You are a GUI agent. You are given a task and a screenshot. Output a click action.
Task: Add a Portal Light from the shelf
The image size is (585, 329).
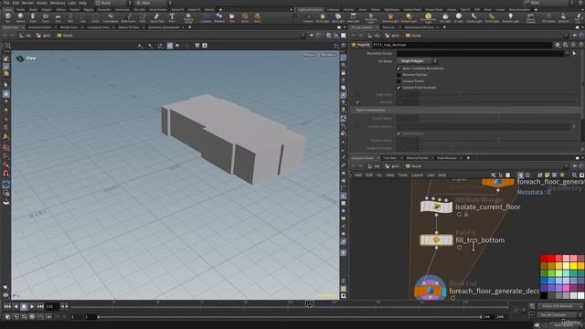coord(492,17)
